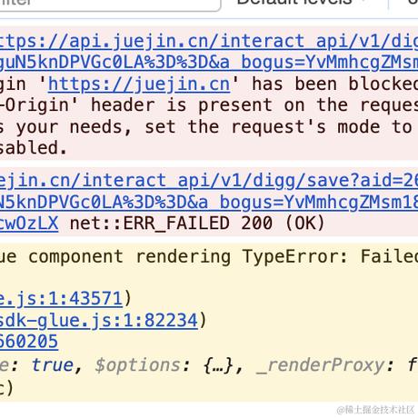Select the net::ERR_FAILED 200 (OK) message
This screenshot has width=418, height=418.
[197, 224]
